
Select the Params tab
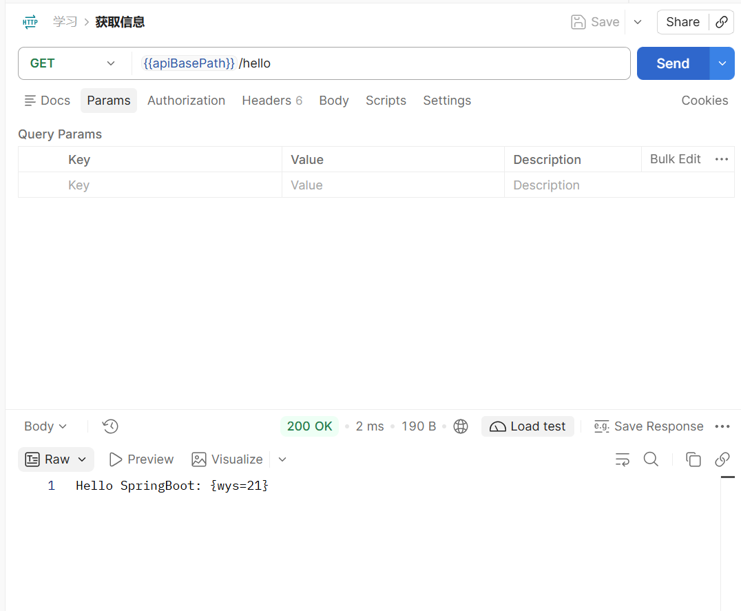click(x=109, y=101)
